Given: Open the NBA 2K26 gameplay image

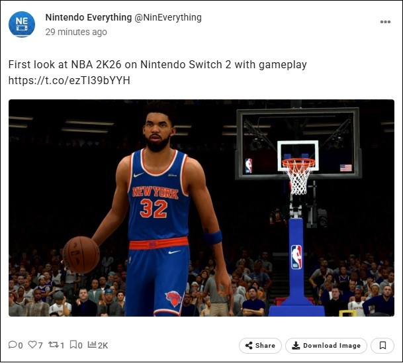Looking at the screenshot, I should (201, 208).
